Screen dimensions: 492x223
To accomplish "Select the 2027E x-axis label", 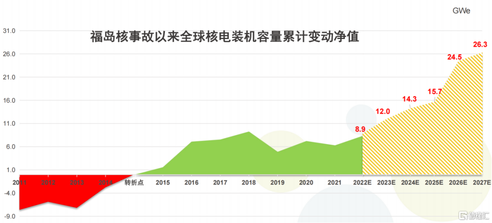I will (x=481, y=183).
